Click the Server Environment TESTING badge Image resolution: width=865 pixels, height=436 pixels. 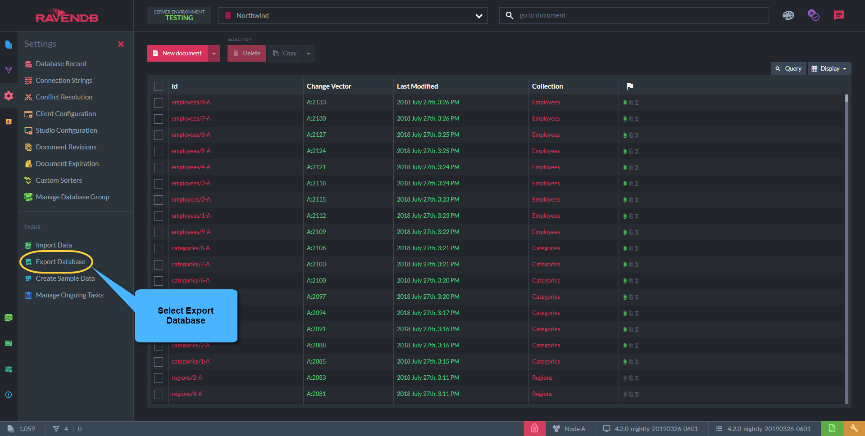pyautogui.click(x=179, y=15)
